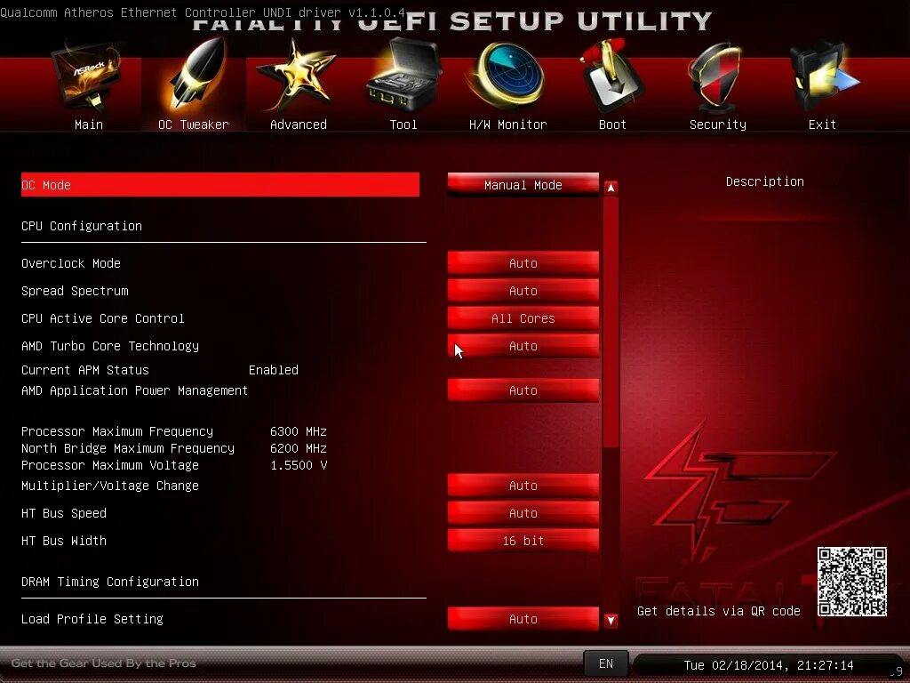Switch to the Security tab label
The image size is (910, 683).
(718, 125)
